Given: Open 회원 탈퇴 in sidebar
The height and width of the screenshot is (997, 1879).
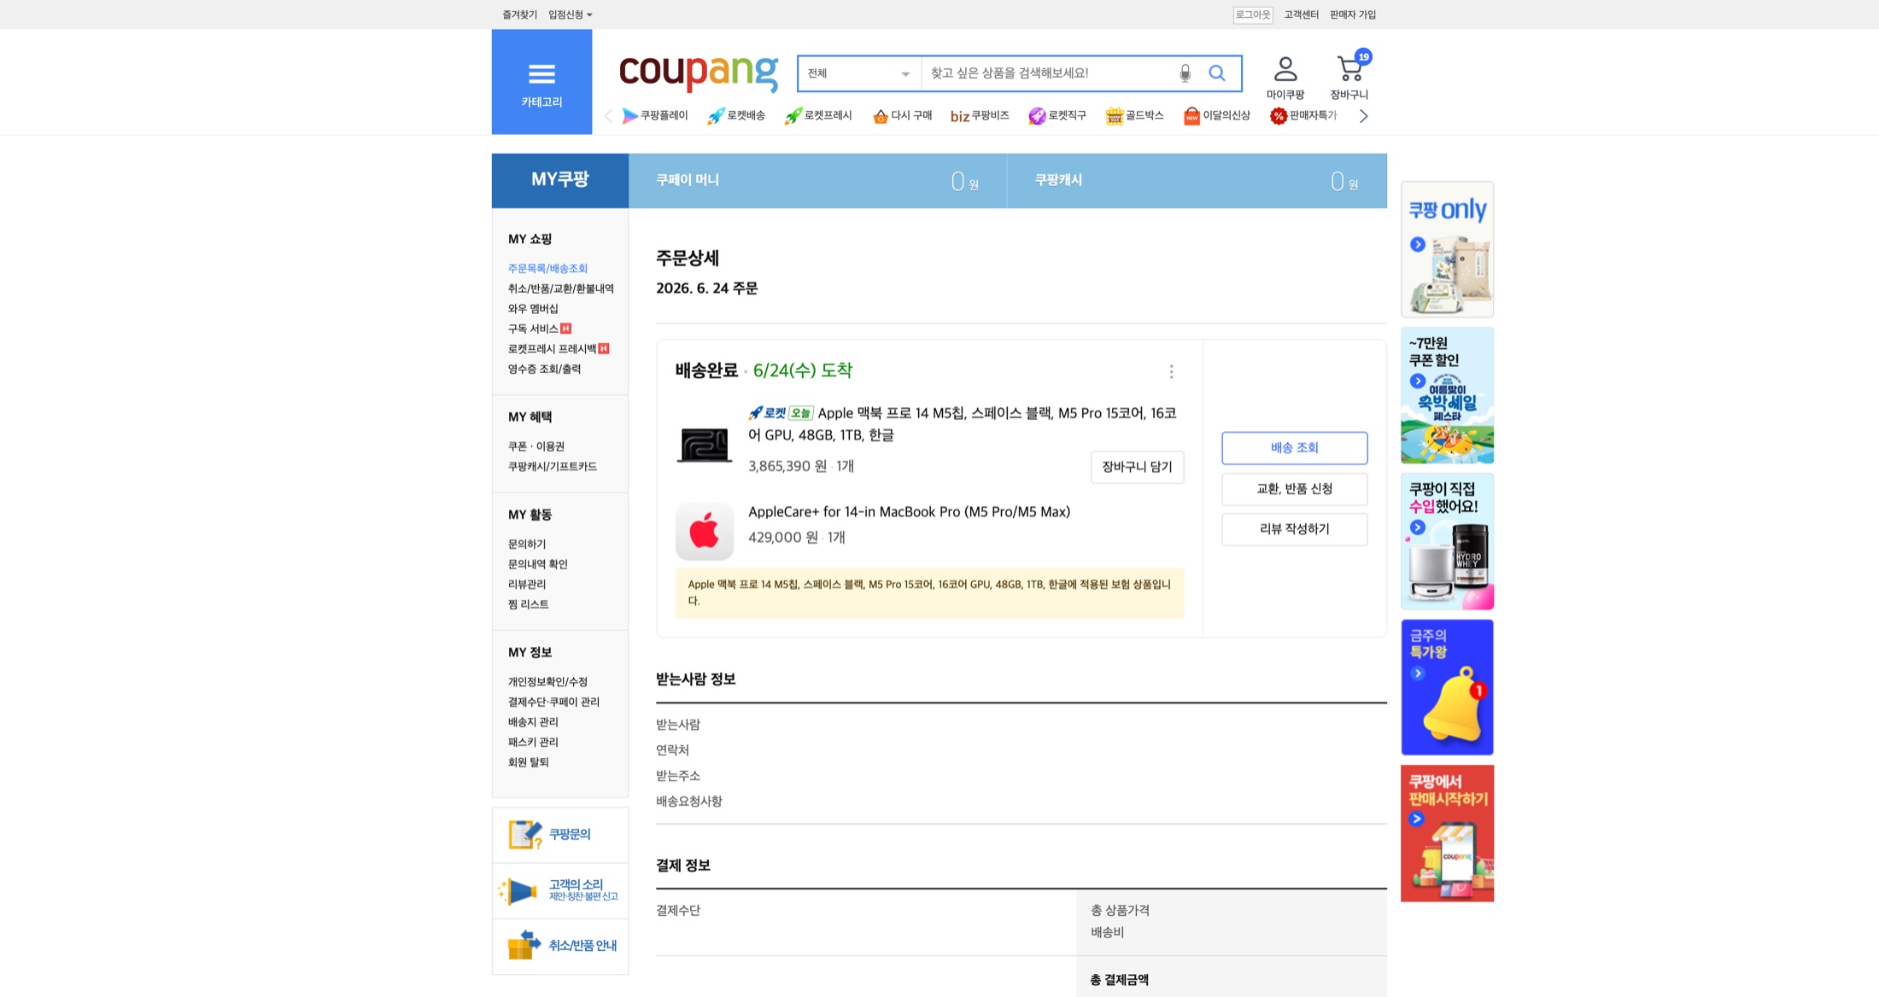Looking at the screenshot, I should pyautogui.click(x=528, y=762).
